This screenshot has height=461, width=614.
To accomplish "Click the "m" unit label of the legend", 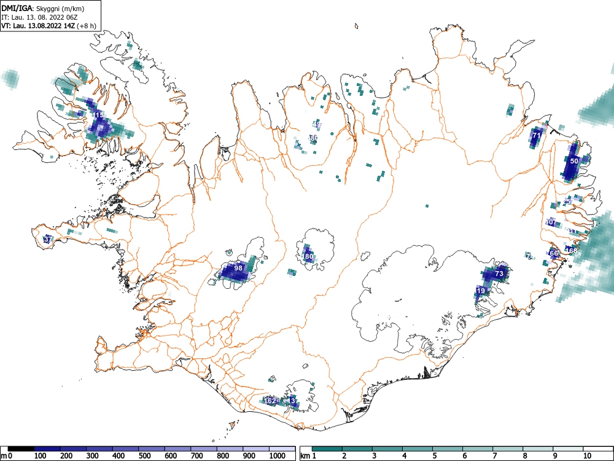I will pos(4,456).
